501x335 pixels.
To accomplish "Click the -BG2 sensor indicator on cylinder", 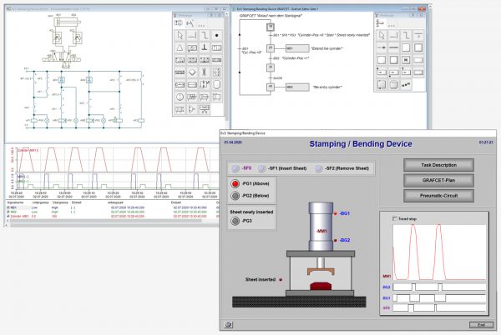I will [x=336, y=240].
